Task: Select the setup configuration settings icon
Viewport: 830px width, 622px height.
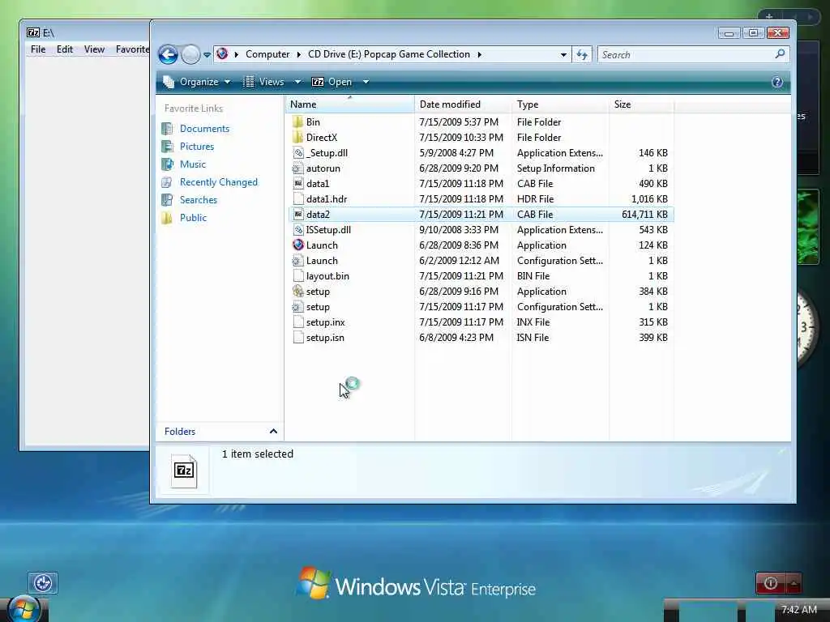Action: pos(298,307)
